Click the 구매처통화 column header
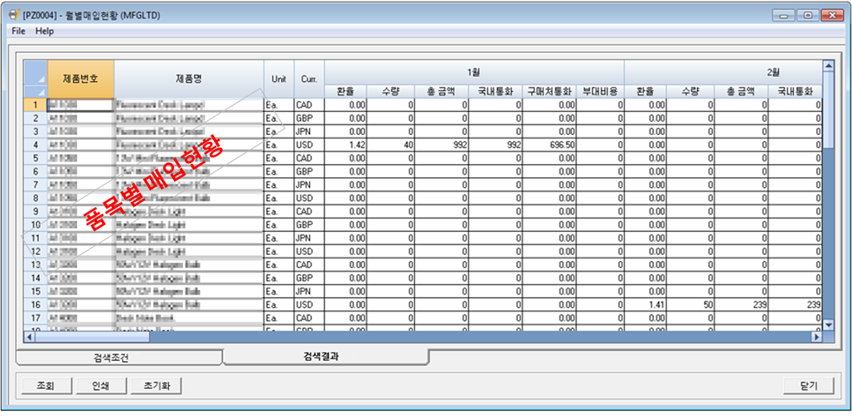The height and width of the screenshot is (419, 852). click(549, 91)
